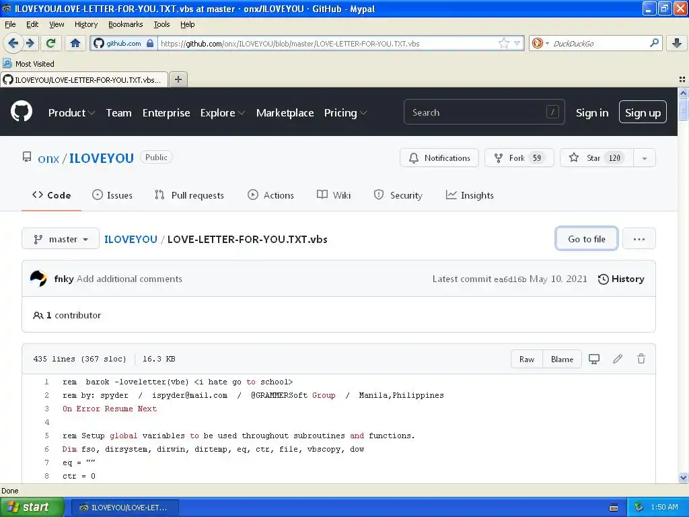This screenshot has height=517, width=689.
Task: Expand the Pricing menu on GitHub
Action: coord(345,113)
